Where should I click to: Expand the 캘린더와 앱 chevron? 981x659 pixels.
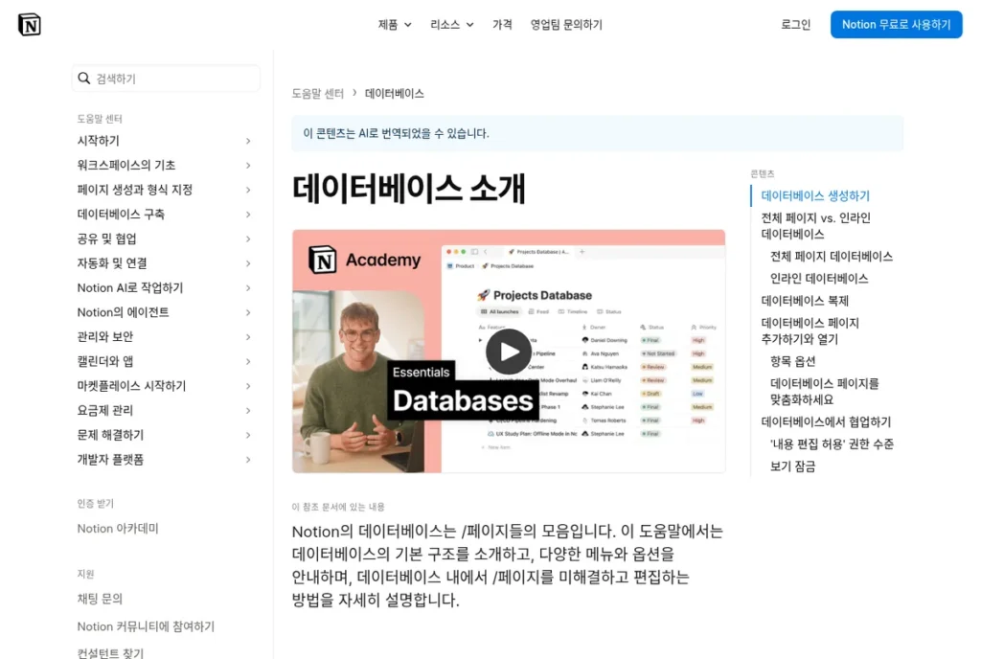pyautogui.click(x=248, y=361)
